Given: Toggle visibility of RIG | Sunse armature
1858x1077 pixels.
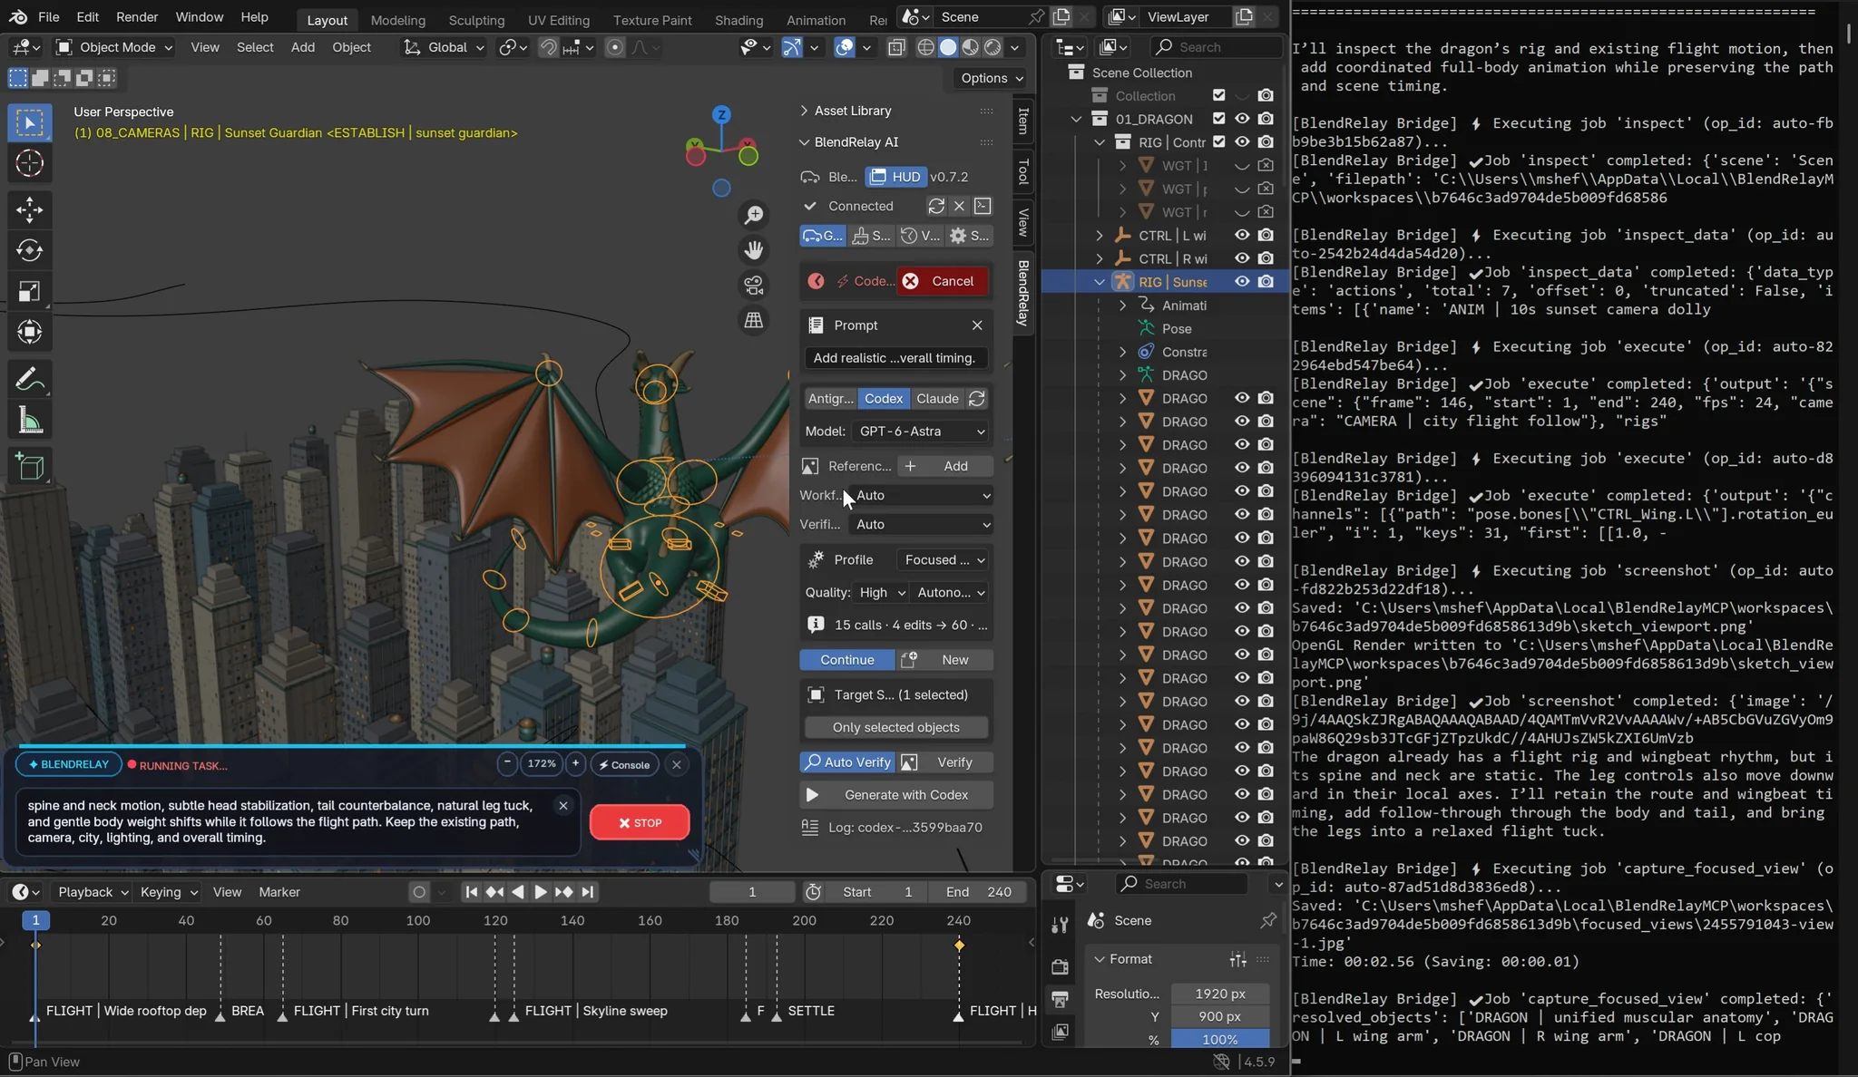Looking at the screenshot, I should tap(1242, 282).
